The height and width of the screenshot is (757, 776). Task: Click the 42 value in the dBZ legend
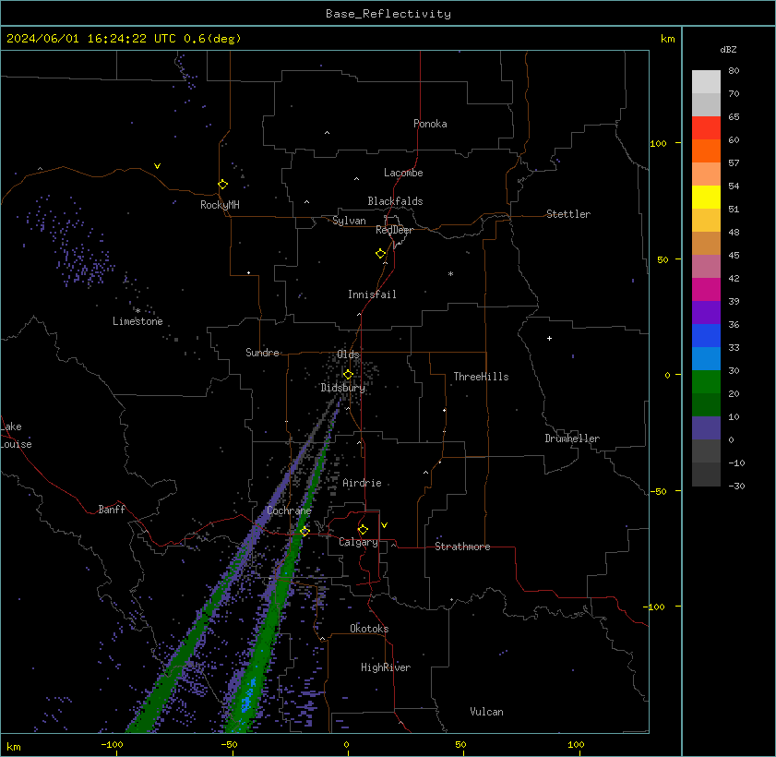click(734, 278)
